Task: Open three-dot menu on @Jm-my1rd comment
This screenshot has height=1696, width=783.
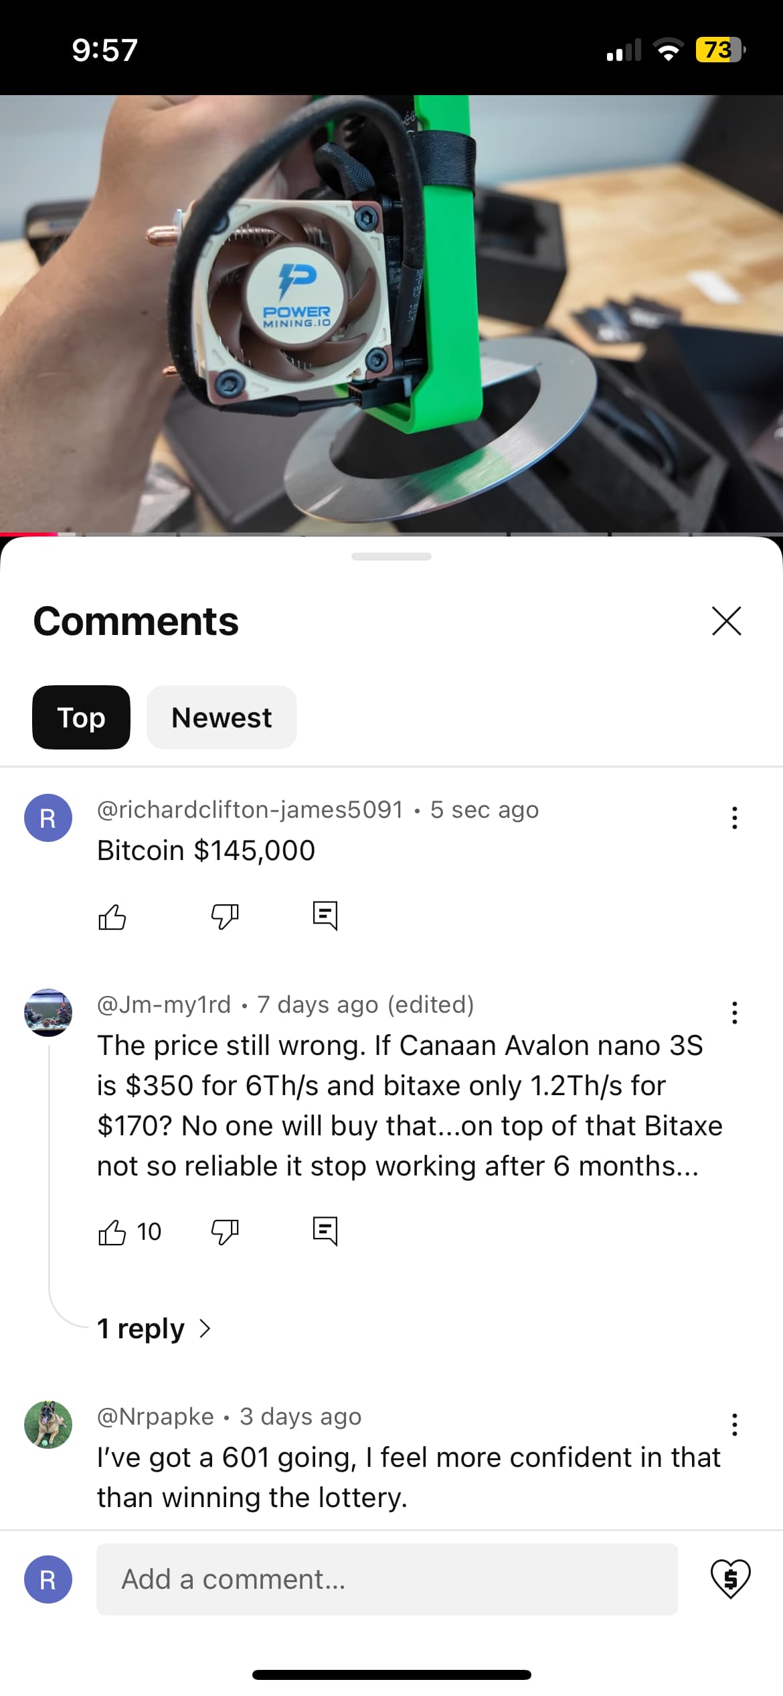Action: click(x=735, y=1013)
